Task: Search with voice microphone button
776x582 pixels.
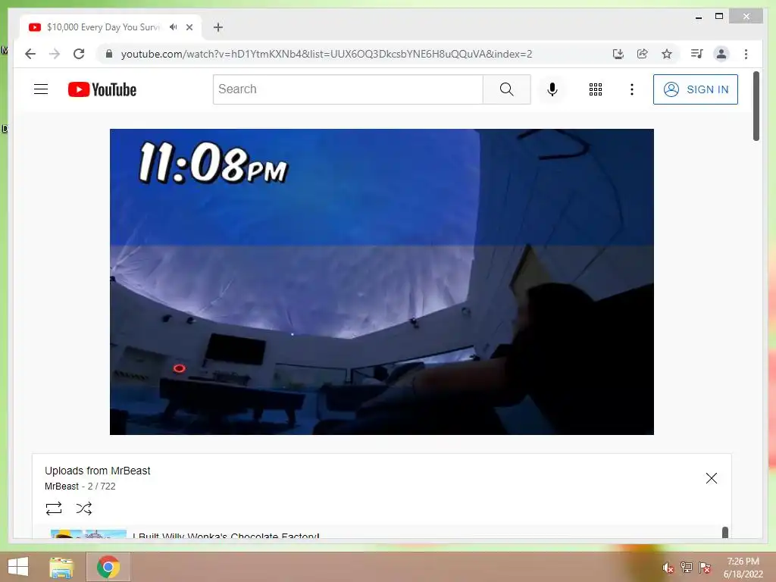Action: (x=552, y=89)
